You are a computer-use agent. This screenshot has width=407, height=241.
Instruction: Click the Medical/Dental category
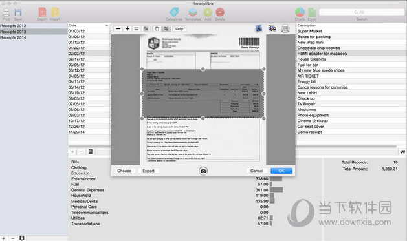point(85,202)
